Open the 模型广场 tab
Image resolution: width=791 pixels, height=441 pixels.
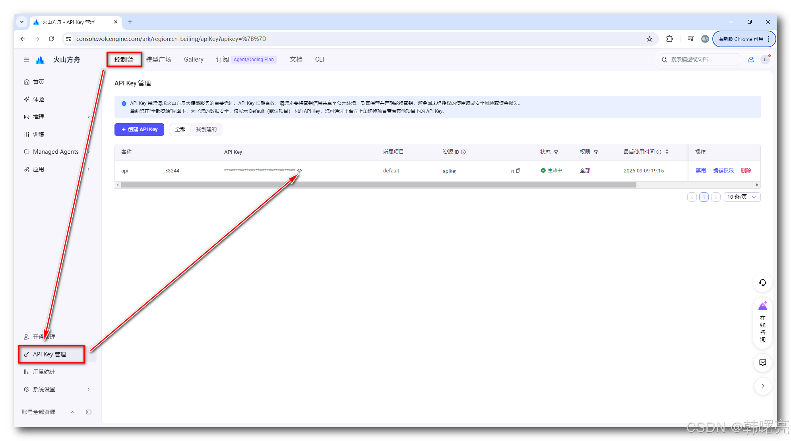(x=159, y=60)
